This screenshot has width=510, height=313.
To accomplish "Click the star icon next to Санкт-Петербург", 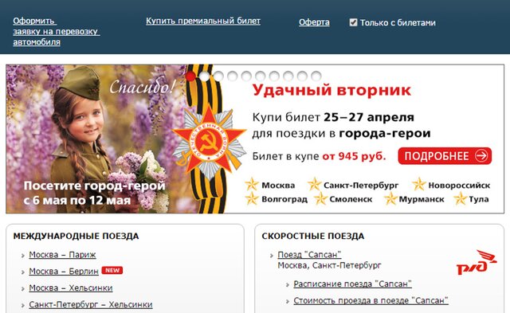I will pyautogui.click(x=314, y=184).
